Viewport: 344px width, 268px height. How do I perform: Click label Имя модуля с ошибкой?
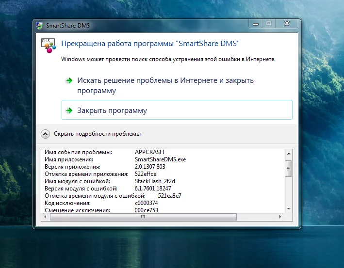click(x=77, y=181)
